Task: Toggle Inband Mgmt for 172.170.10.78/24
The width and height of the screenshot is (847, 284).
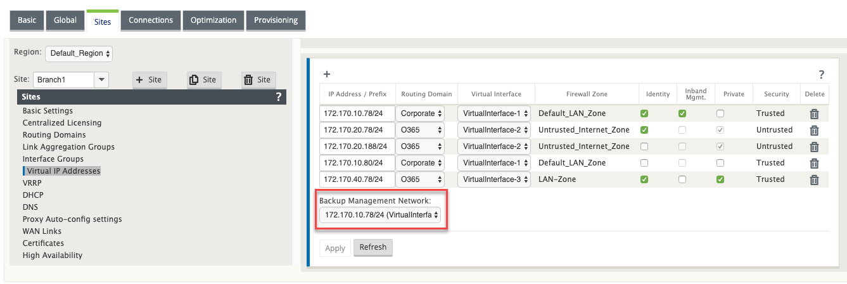Action: pos(682,113)
